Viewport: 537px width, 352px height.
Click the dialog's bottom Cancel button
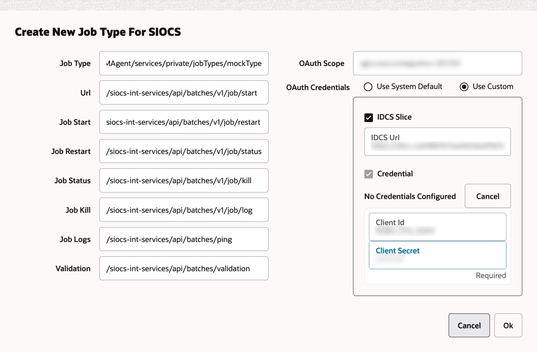tap(469, 325)
